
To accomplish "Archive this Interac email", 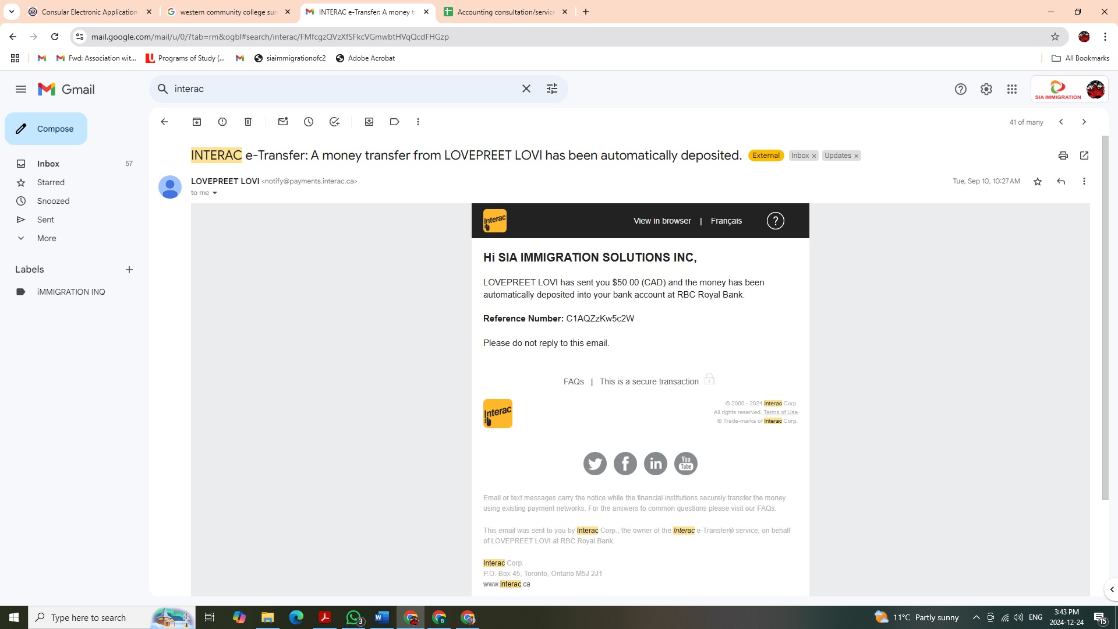I will click(197, 122).
